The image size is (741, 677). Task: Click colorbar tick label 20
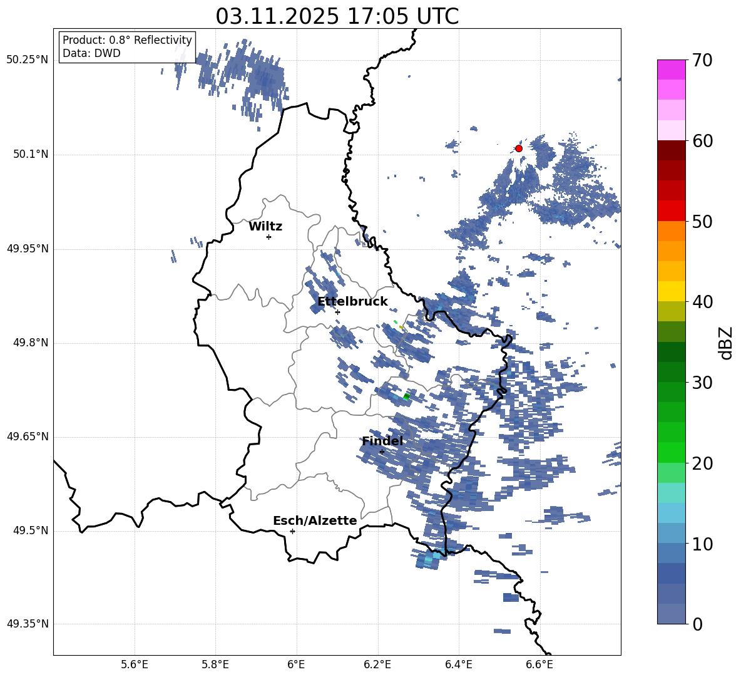[702, 463]
